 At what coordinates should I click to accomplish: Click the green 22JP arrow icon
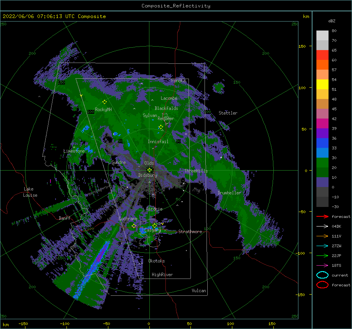[x=322, y=255]
